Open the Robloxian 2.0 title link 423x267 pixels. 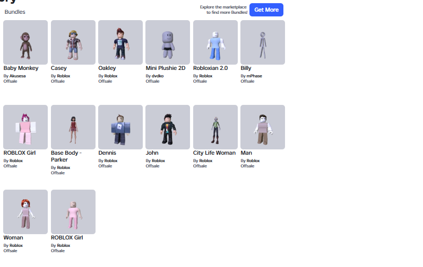(x=210, y=68)
